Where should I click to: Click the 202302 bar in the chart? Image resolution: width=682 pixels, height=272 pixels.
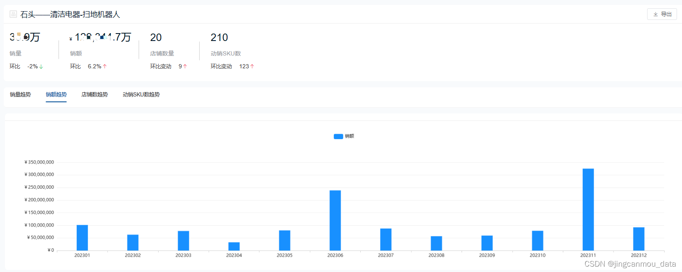(x=133, y=243)
